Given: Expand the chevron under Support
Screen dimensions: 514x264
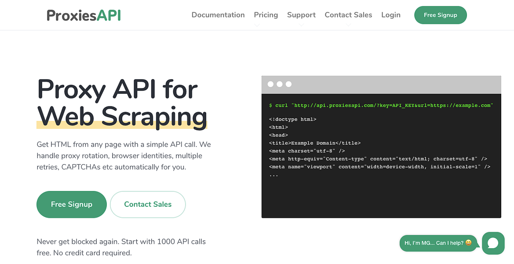Looking at the screenshot, I should pos(301,25).
